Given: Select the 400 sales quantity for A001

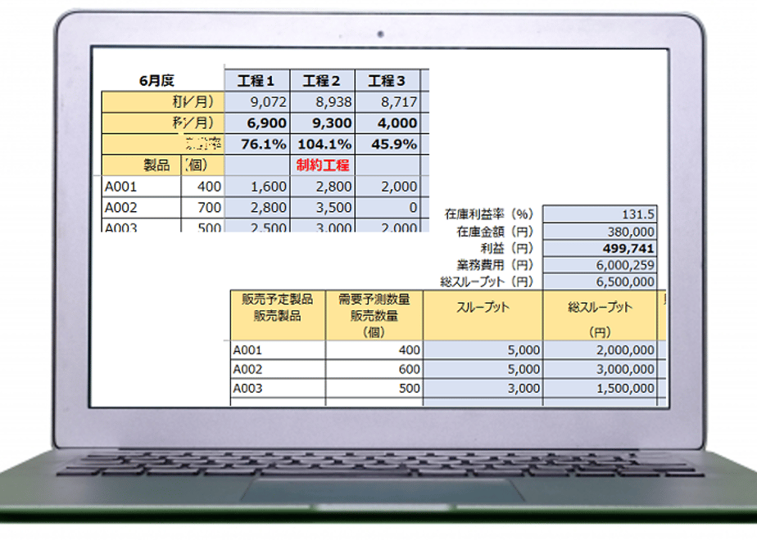Looking at the screenshot, I should pos(374,350).
